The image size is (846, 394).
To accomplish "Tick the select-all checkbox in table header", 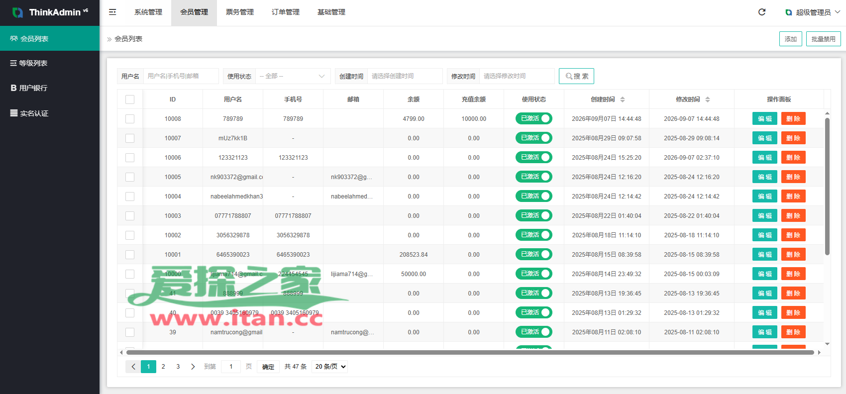I will point(130,99).
